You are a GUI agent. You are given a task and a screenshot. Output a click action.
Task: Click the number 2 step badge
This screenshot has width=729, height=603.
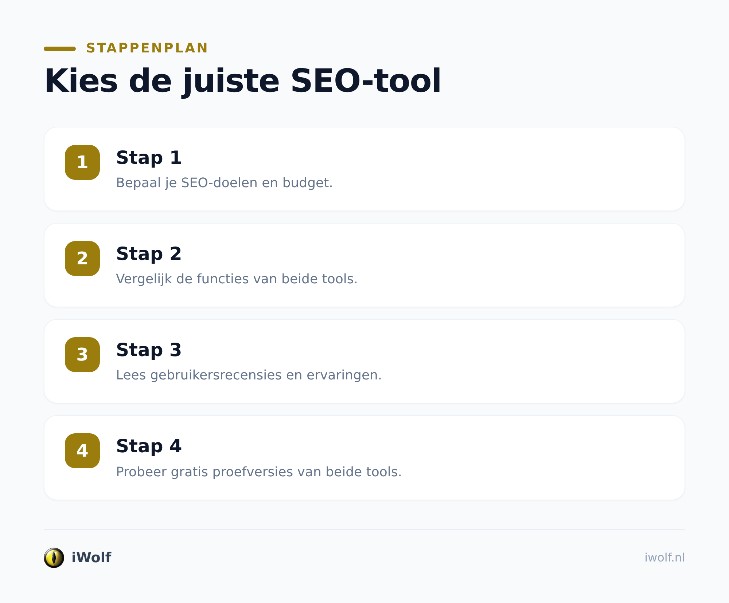82,259
